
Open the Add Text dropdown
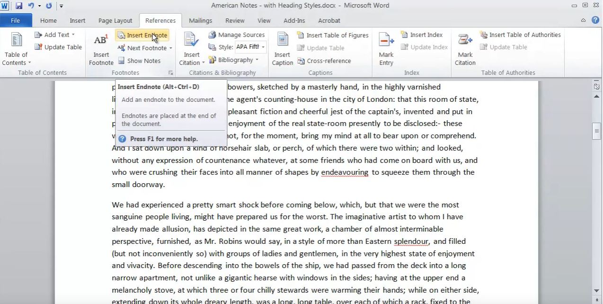point(55,35)
